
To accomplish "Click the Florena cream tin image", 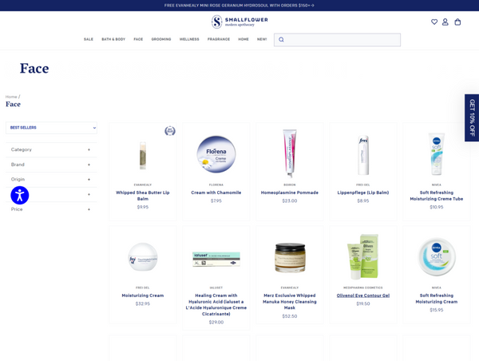I will pyautogui.click(x=216, y=154).
